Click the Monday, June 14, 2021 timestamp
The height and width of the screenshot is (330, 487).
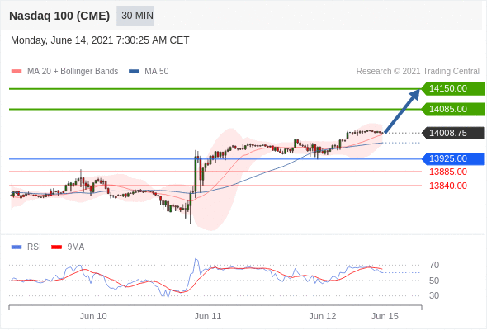coord(100,40)
